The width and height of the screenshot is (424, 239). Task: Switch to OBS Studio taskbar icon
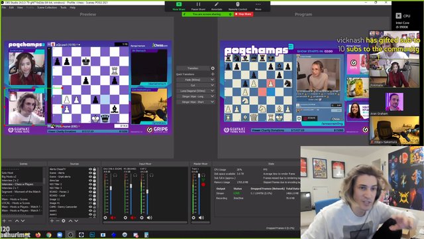(70, 234)
